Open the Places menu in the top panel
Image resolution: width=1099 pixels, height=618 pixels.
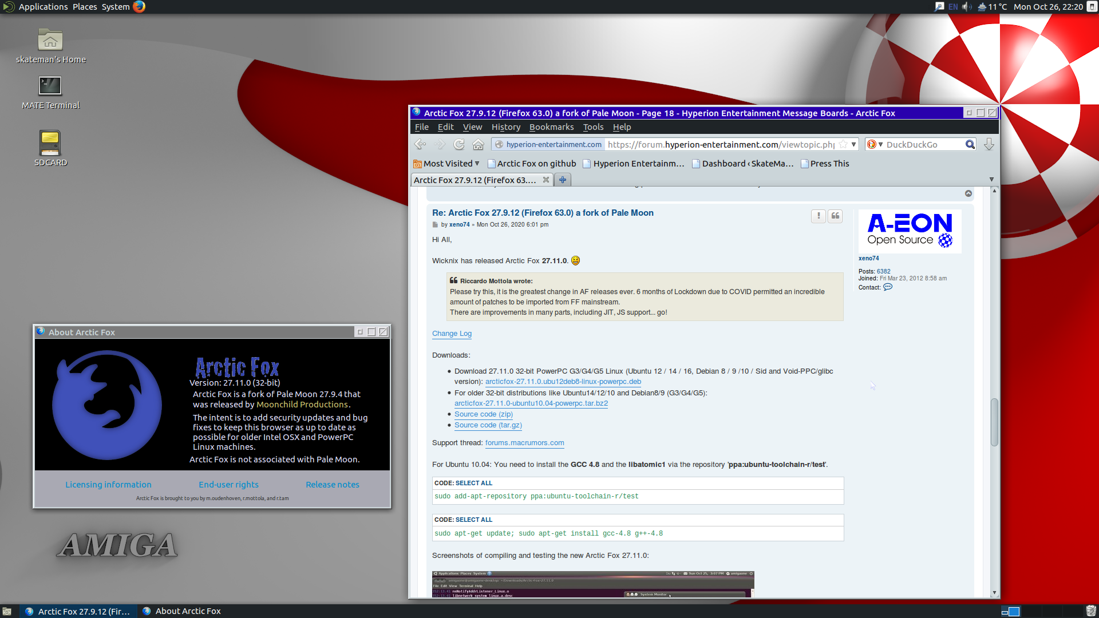pos(85,7)
